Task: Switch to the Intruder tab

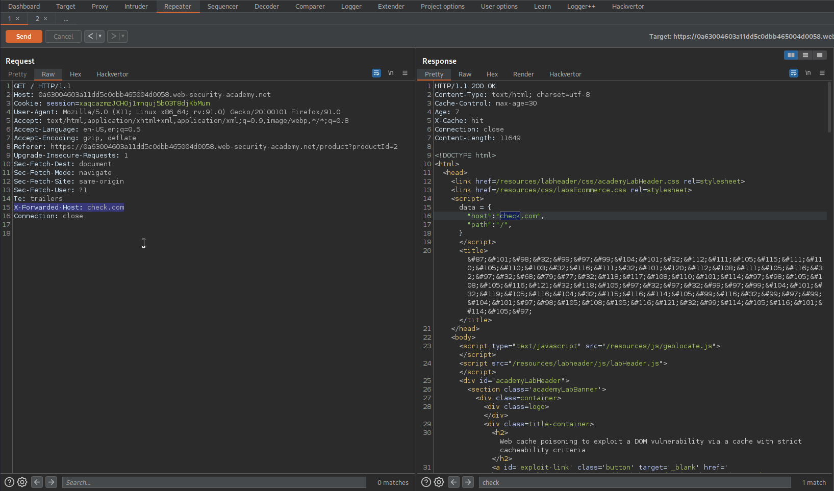Action: tap(136, 6)
